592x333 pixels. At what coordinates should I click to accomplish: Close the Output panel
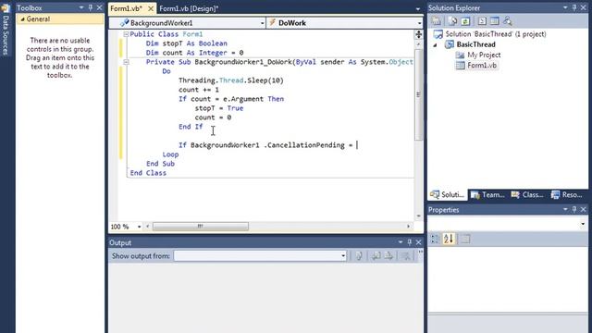click(418, 242)
